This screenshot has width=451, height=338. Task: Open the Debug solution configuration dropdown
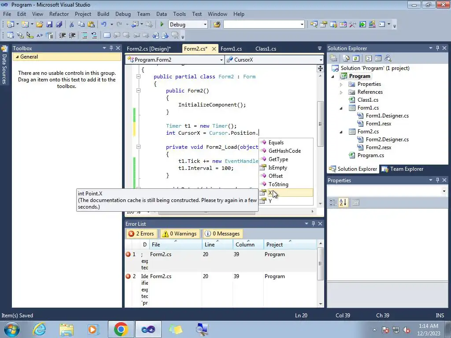205,25
